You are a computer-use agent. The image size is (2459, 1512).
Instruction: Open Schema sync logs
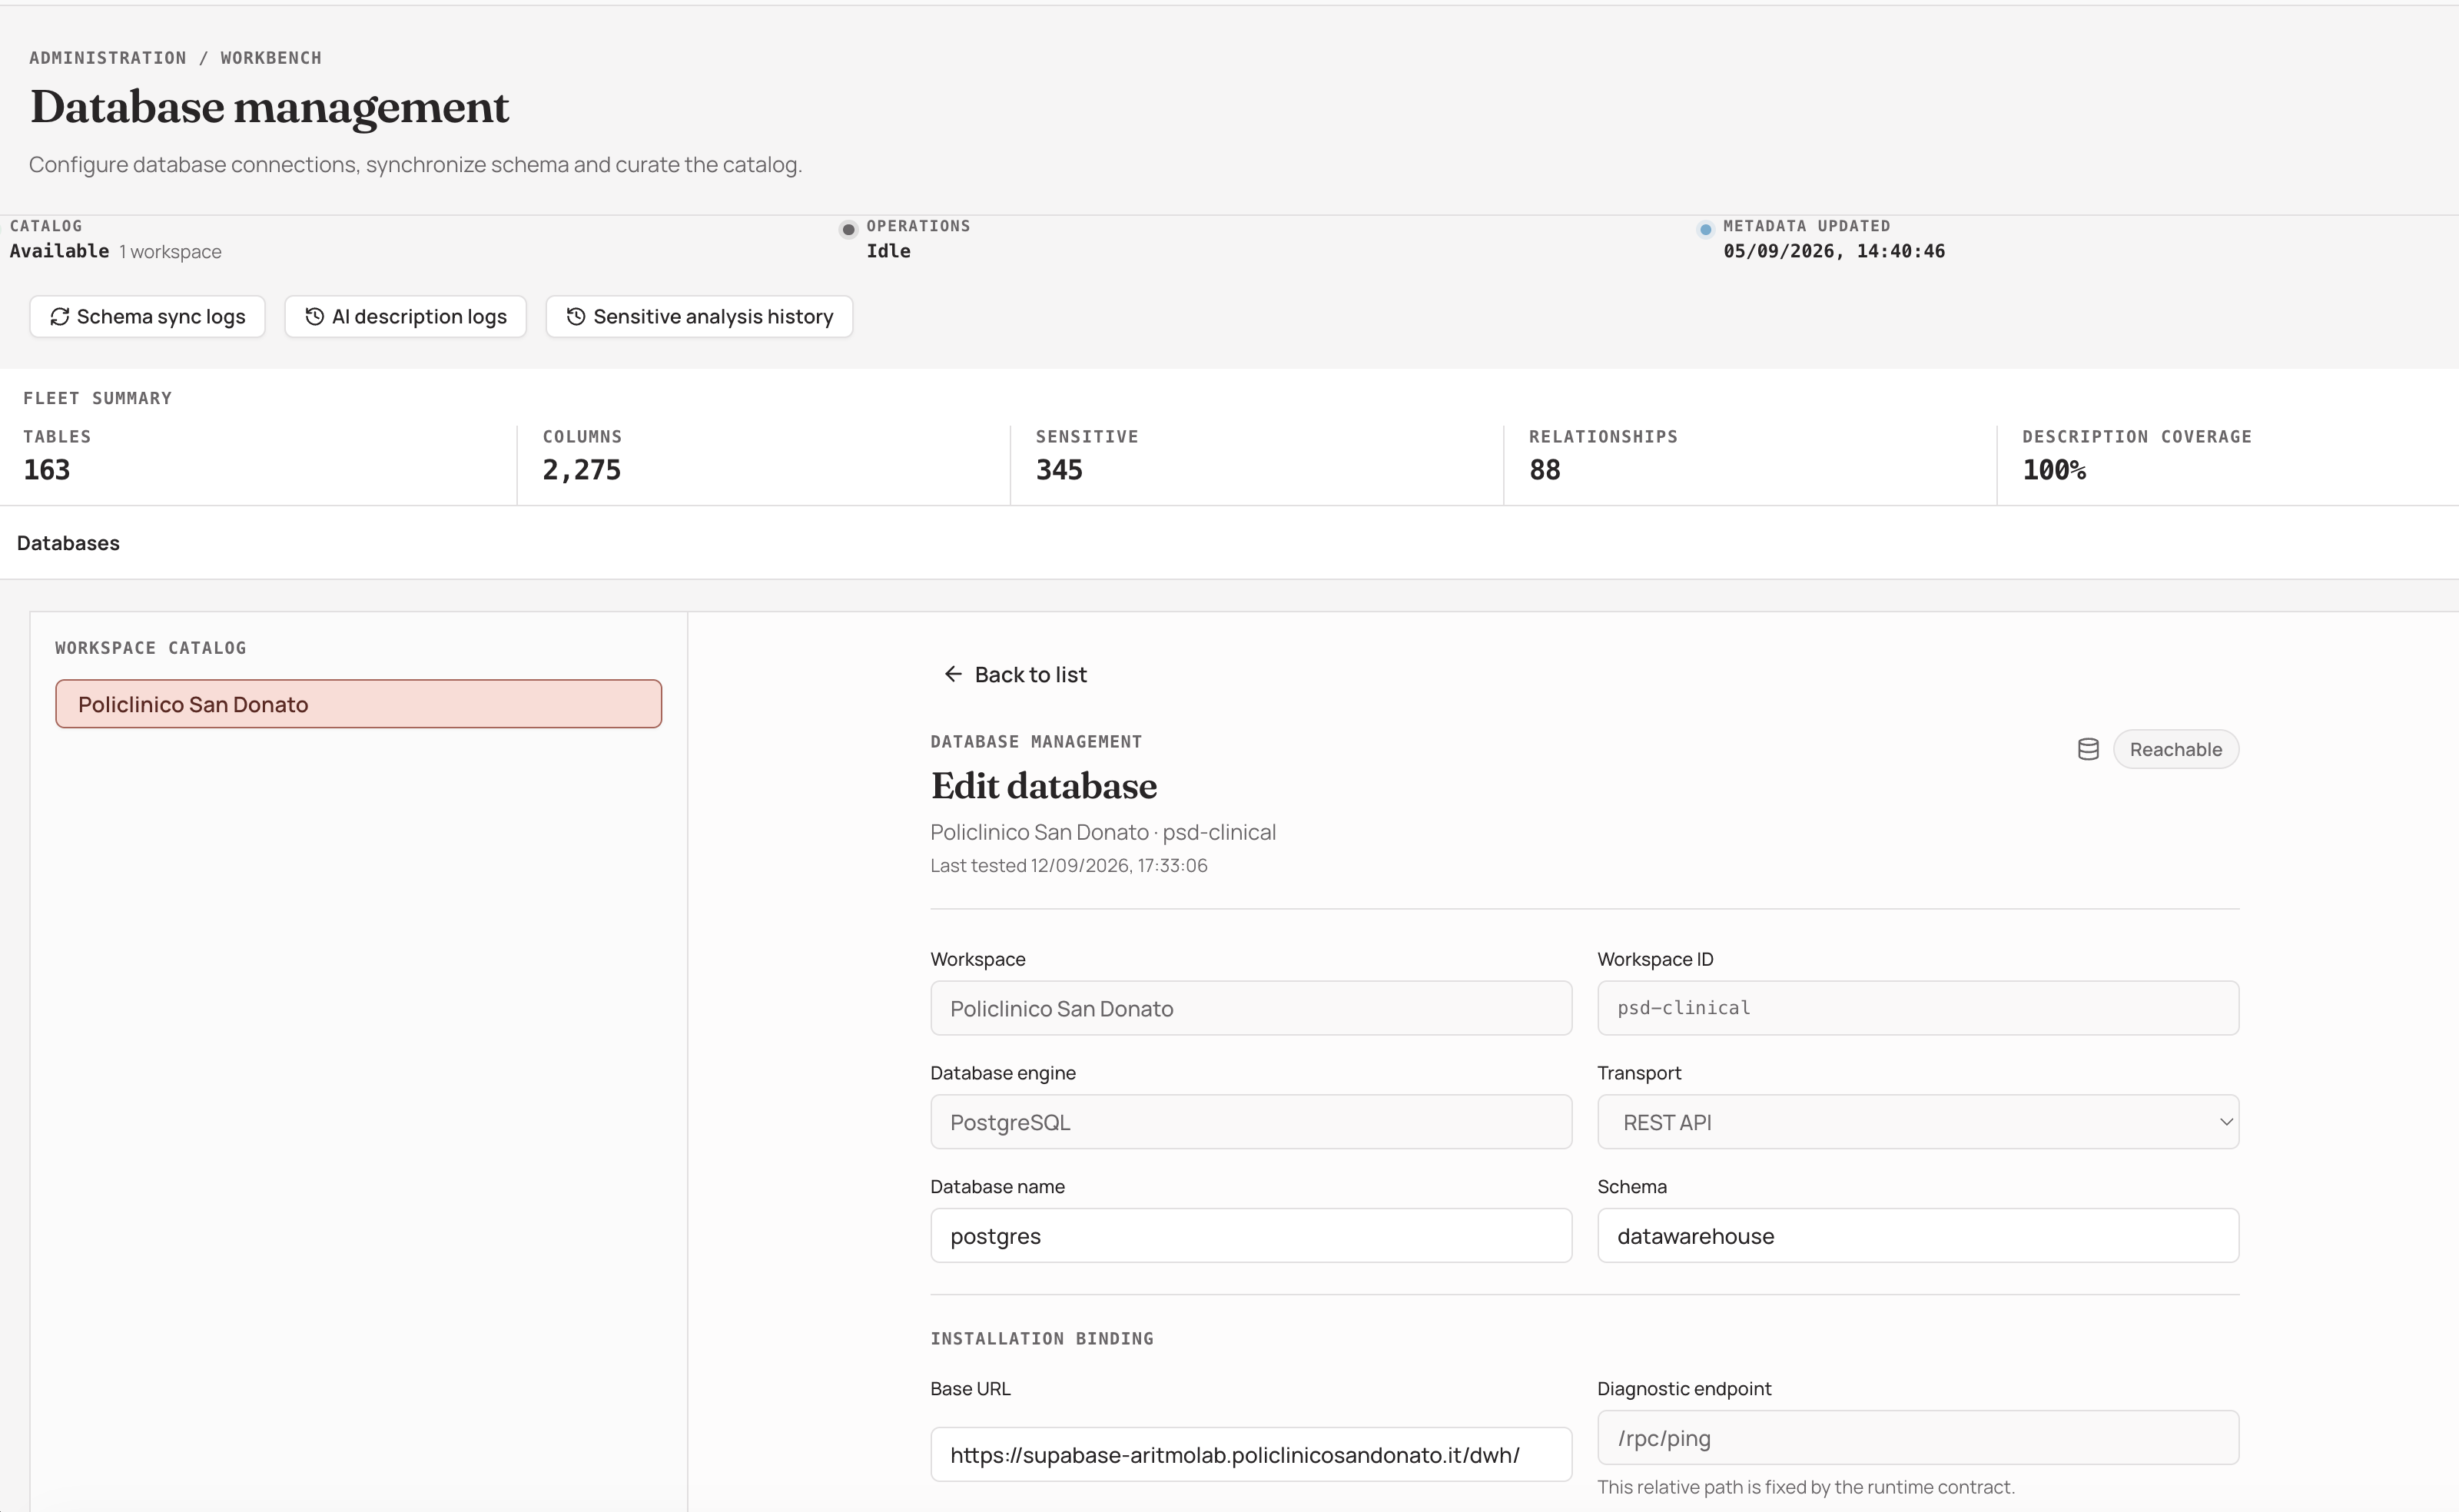click(147, 317)
